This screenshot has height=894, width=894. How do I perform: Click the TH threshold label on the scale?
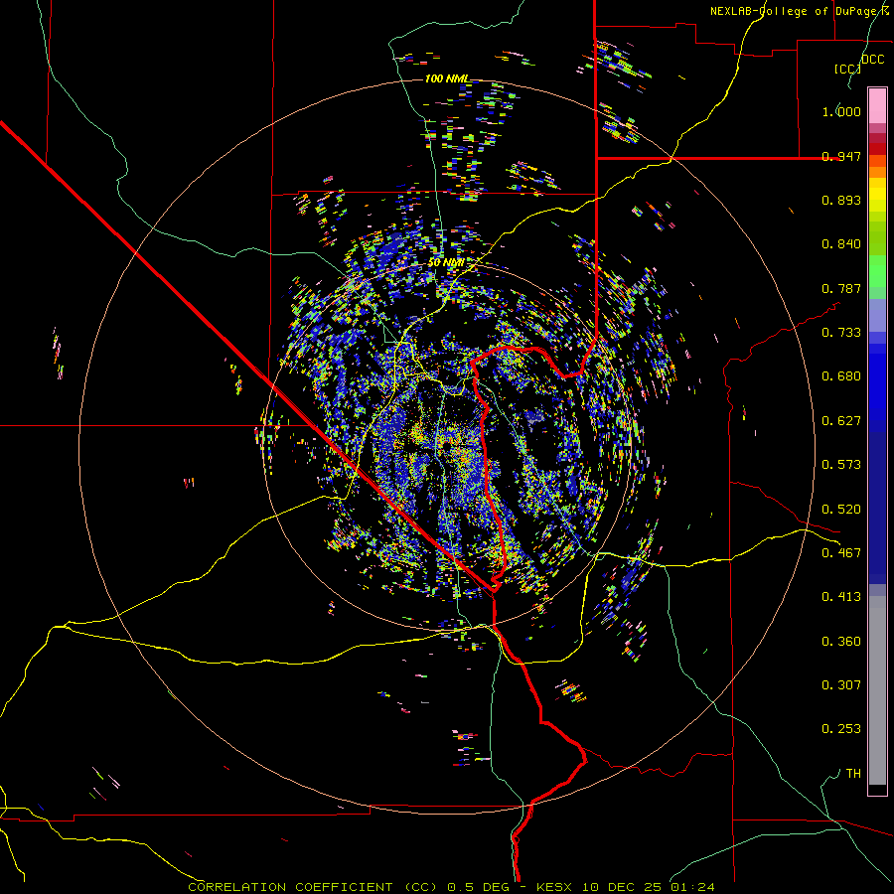pyautogui.click(x=853, y=774)
